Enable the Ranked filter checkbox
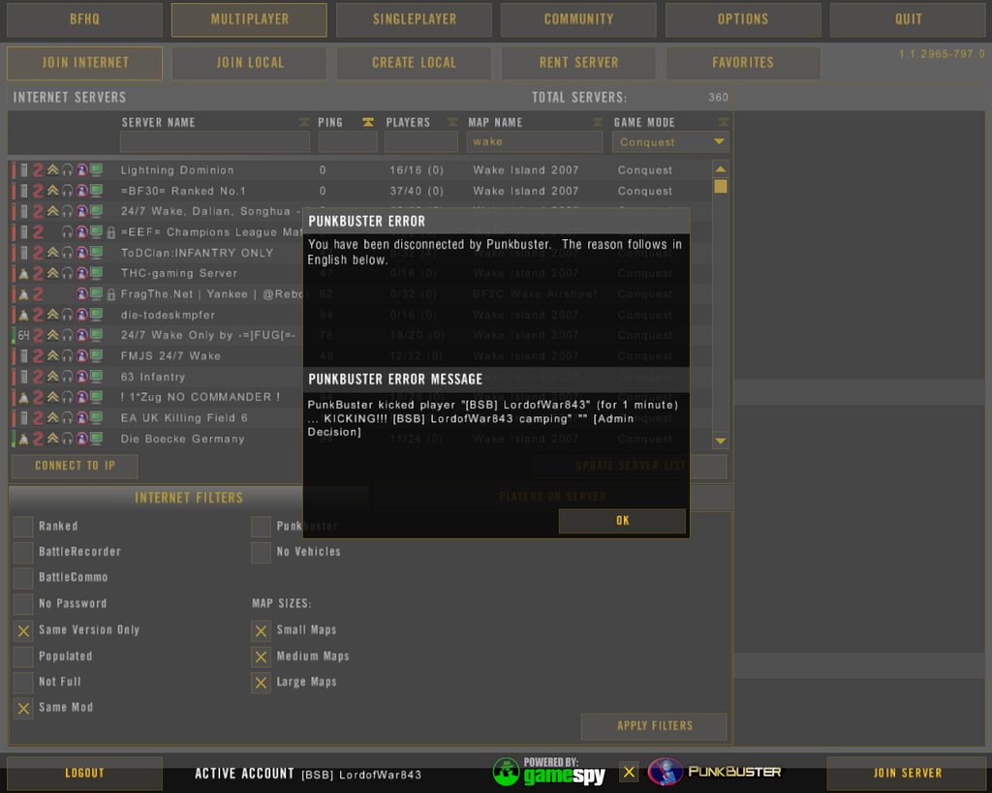Viewport: 992px width, 793px height. (23, 526)
